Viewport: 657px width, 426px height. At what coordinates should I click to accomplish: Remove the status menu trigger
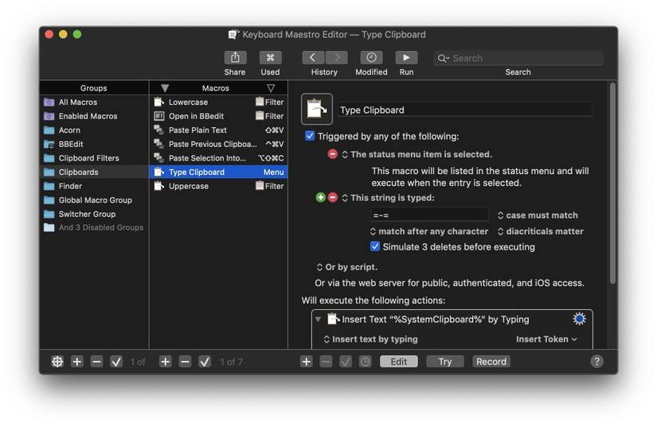332,154
